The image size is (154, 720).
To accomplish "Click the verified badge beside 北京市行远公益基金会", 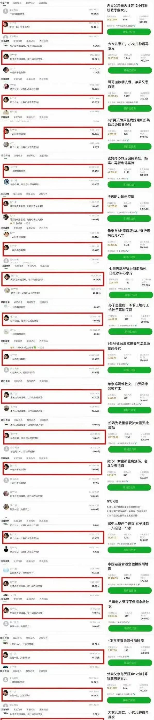I will click(x=136, y=212).
